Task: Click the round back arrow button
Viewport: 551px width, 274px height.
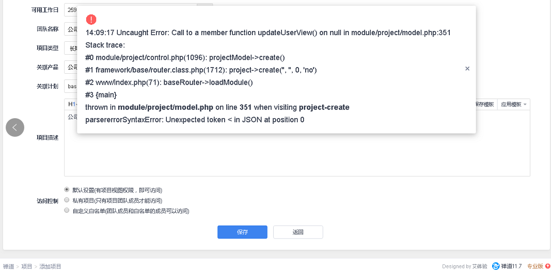Action: [x=15, y=127]
